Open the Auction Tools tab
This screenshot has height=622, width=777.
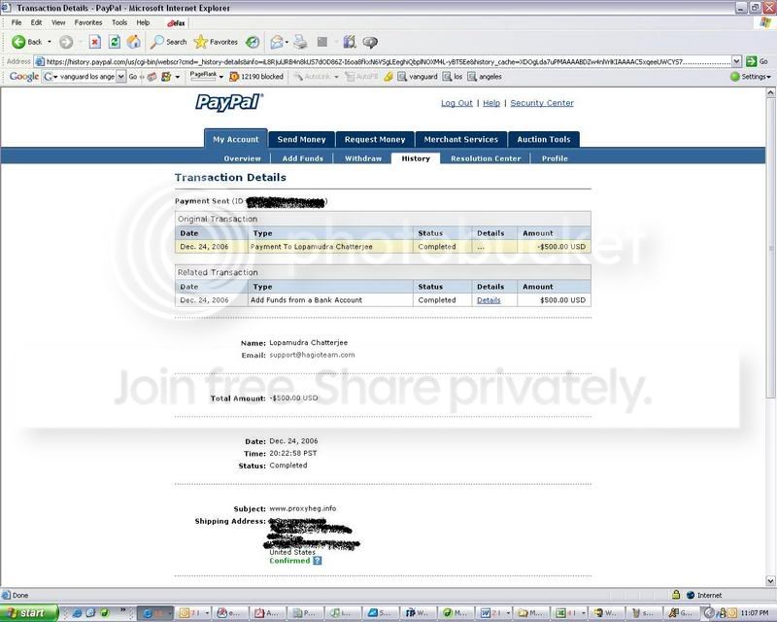(x=544, y=139)
